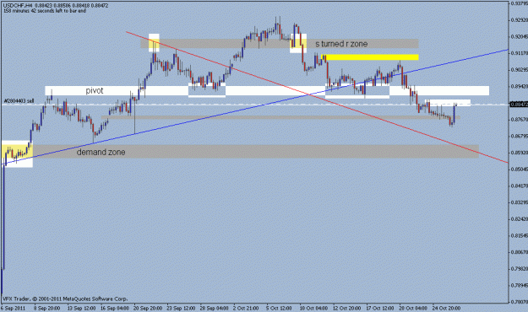Click the 0.90295 price axis label

coord(520,70)
